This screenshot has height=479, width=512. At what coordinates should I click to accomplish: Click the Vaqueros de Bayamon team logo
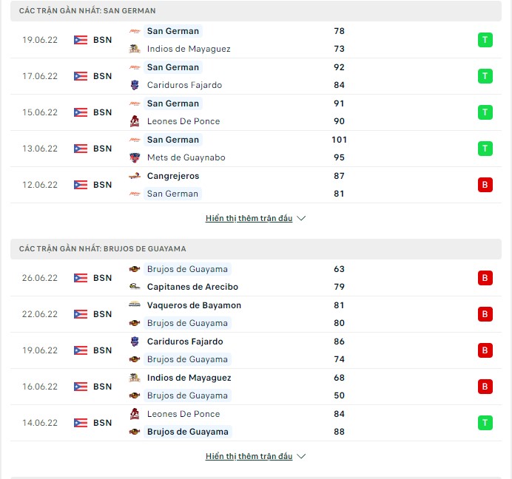pos(135,305)
